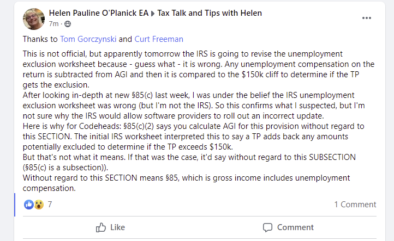Click the group audience icon beside 7m
Image resolution: width=394 pixels, height=241 pixels.
68,24
